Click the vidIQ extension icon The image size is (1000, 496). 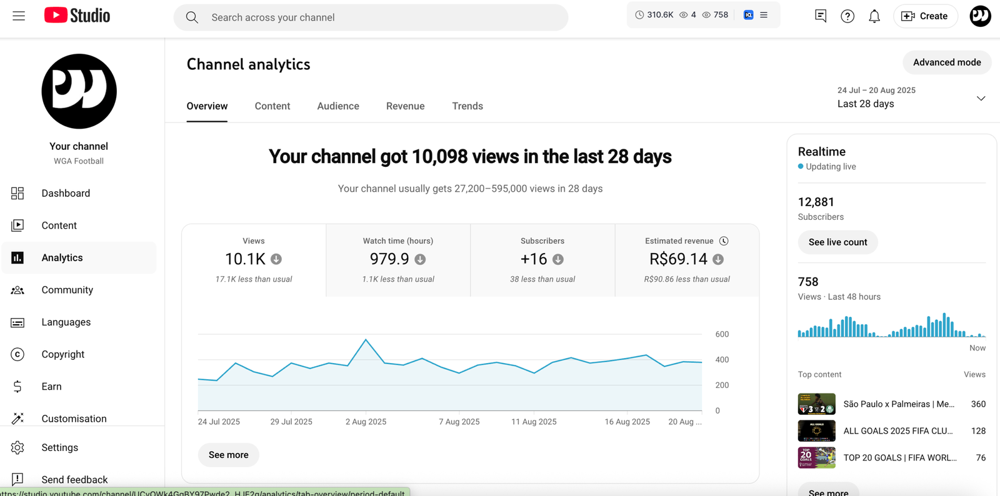coord(748,15)
